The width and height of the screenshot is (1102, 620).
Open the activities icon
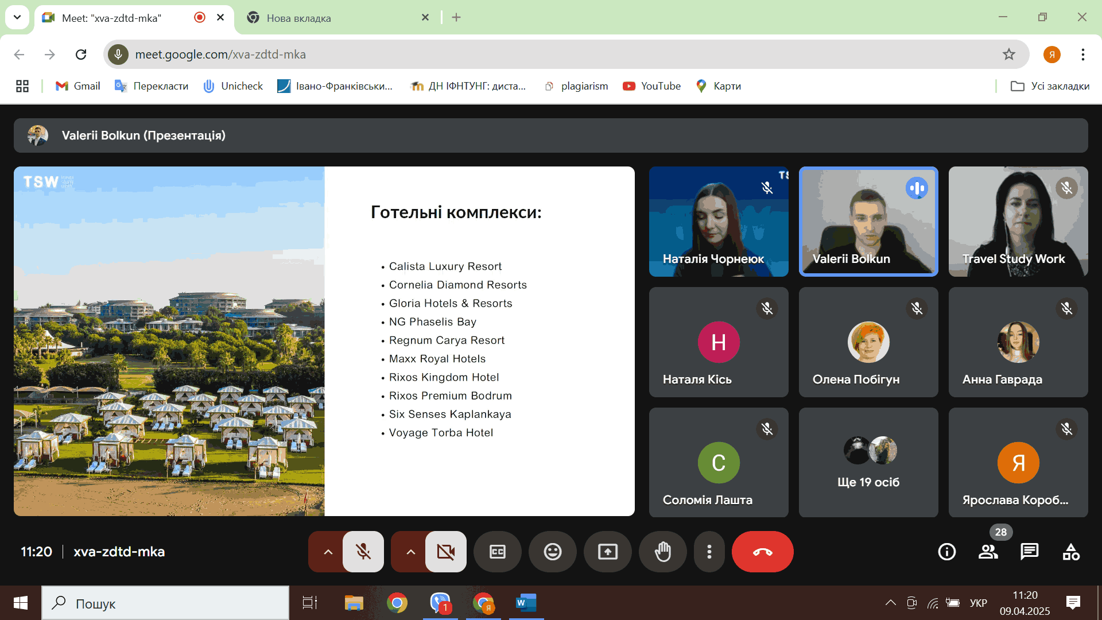1070,552
